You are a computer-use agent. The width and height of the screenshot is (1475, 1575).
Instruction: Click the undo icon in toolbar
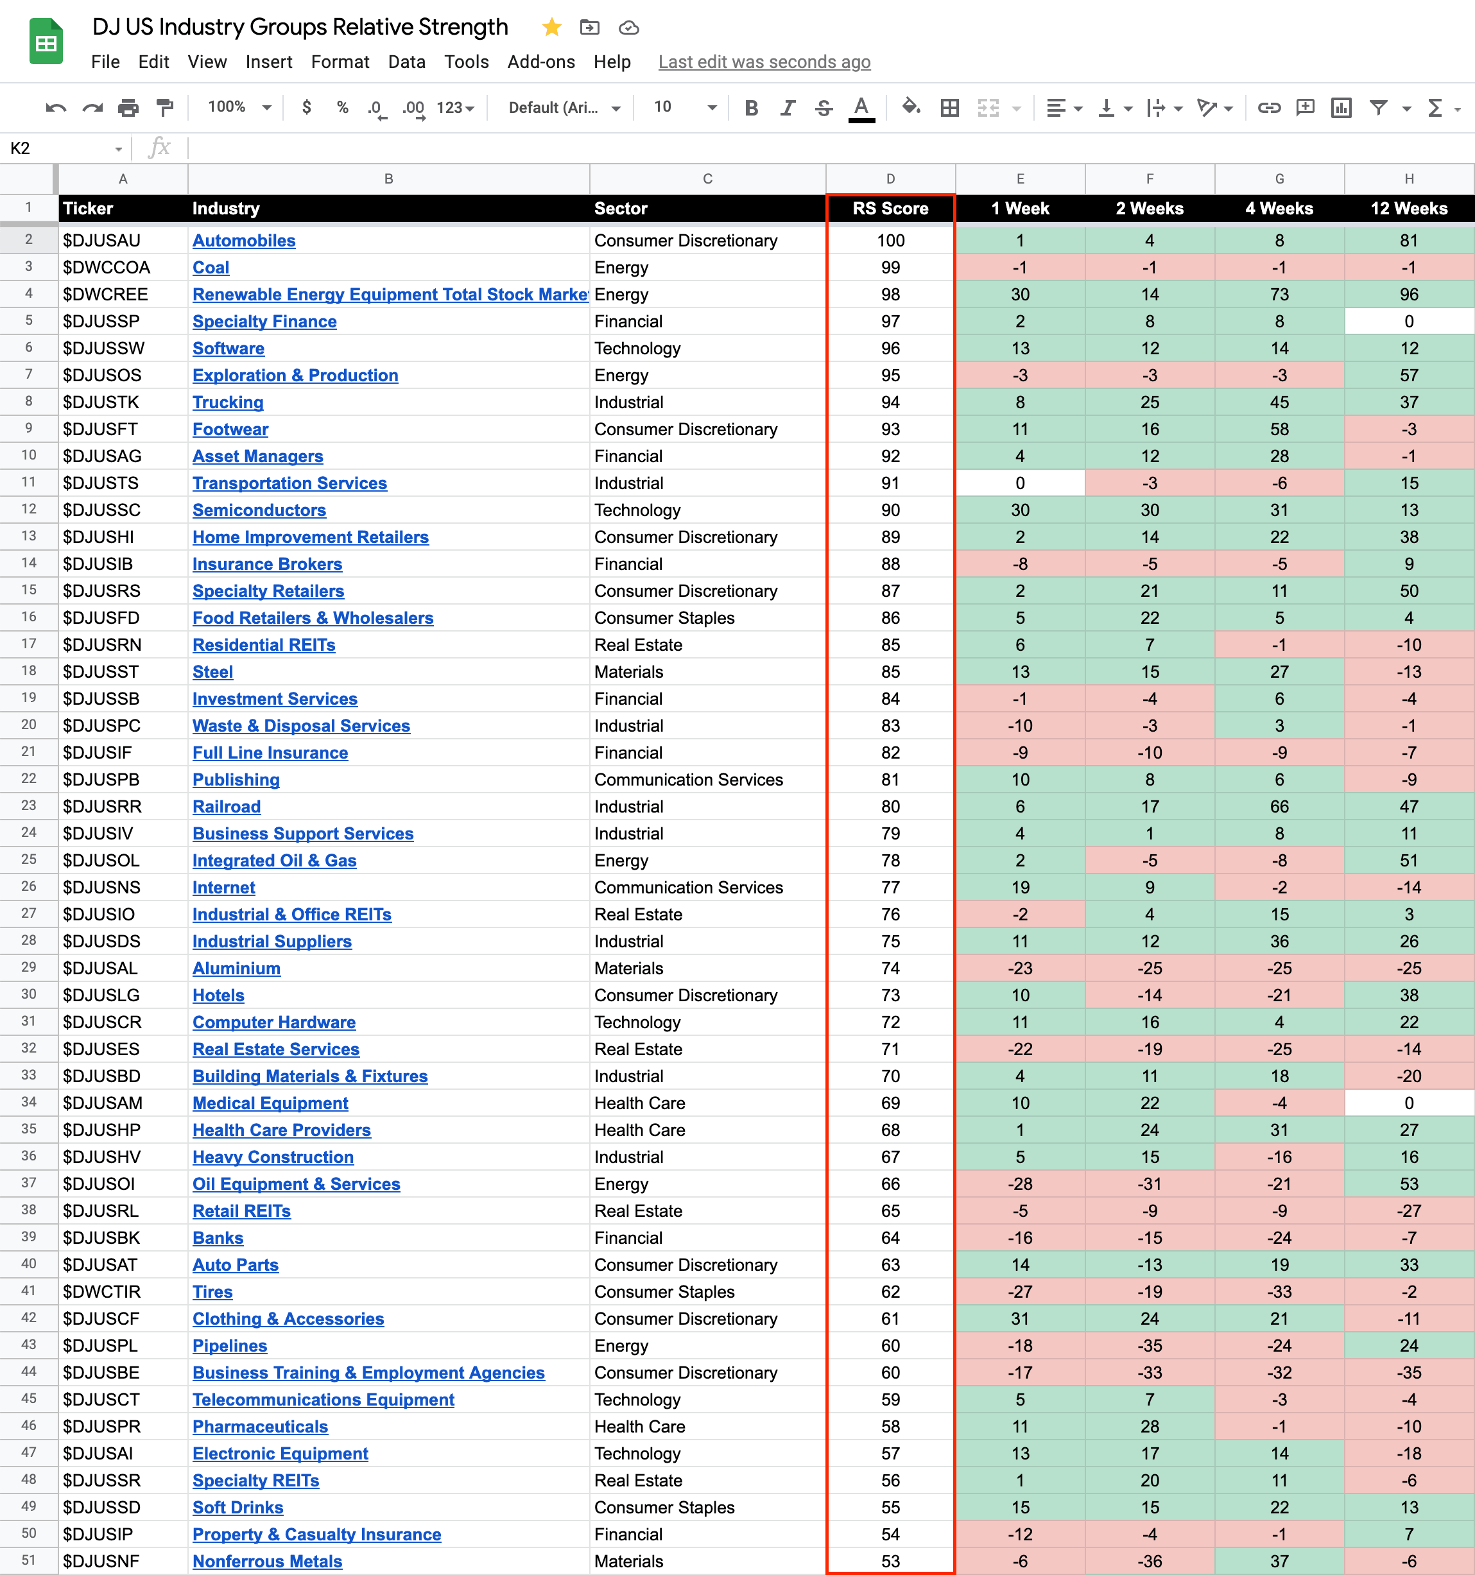[x=55, y=108]
